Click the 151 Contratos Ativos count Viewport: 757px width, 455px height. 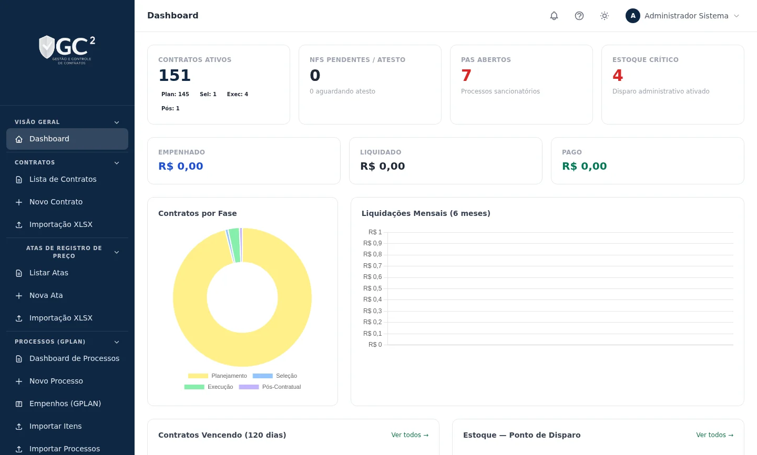pyautogui.click(x=175, y=76)
